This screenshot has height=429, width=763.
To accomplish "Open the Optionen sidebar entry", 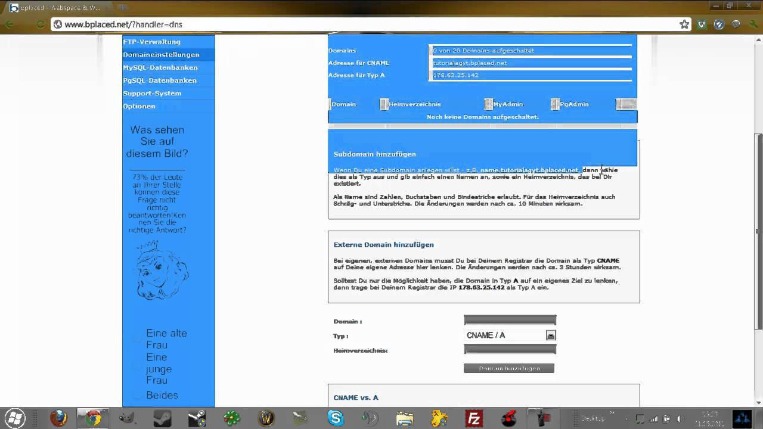I will [139, 106].
